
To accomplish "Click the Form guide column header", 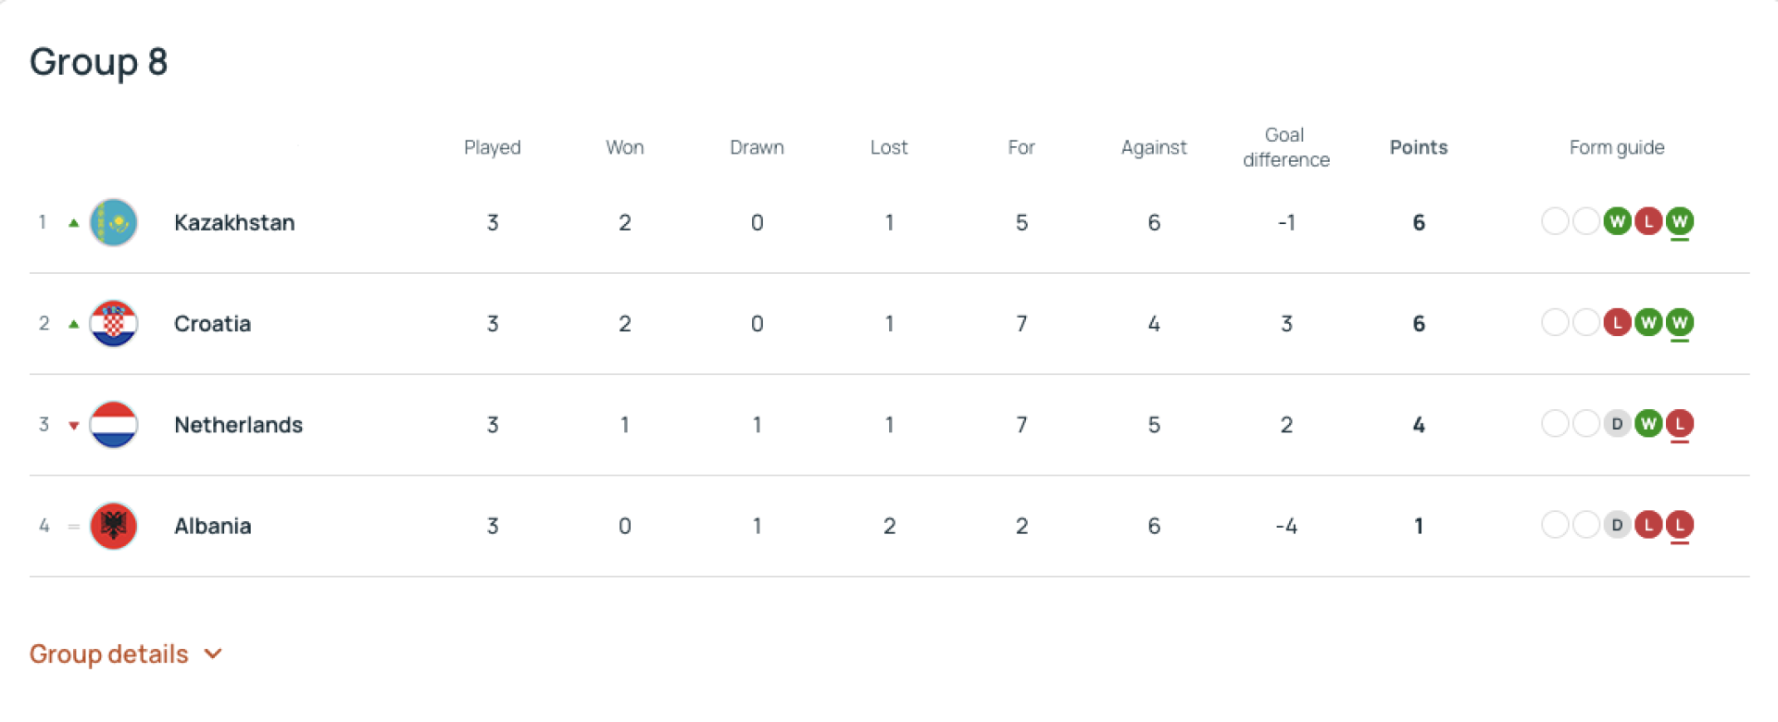I will point(1616,147).
